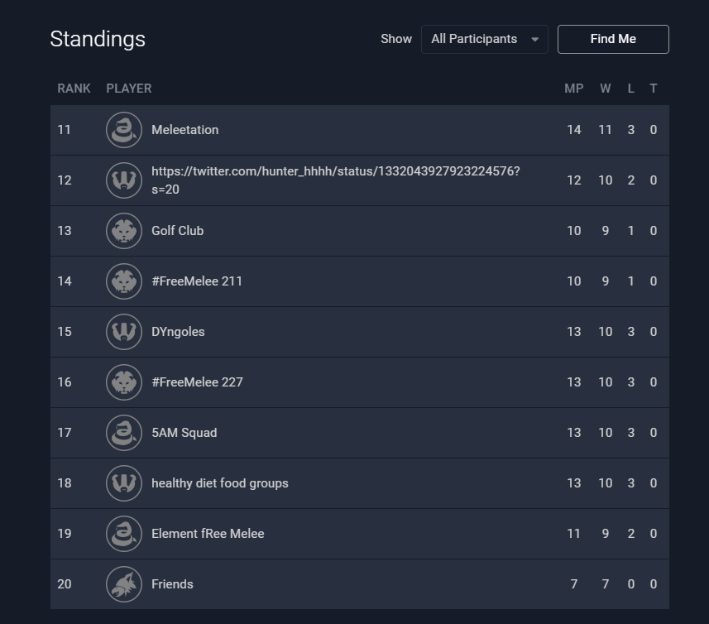Click the MP column header
Viewport: 709px width, 624px height.
tap(573, 89)
